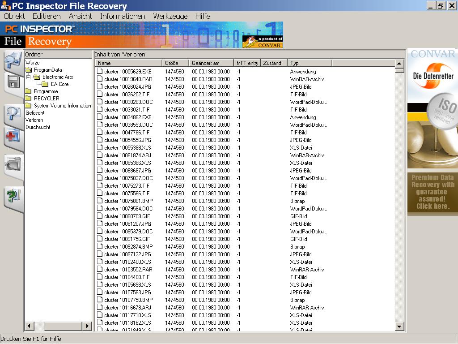Image resolution: width=458 pixels, height=344 pixels.
Task: Sort by the MFT entry column header
Action: tap(247, 63)
